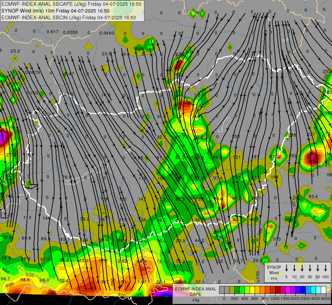The height and width of the screenshot is (305, 332).
Task: Click the 97.4 value on the map
Action: tap(218, 178)
